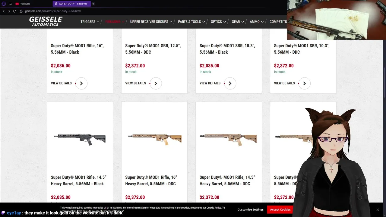Open Customize Settings for cookies
Viewport: 386px width, 217px height.
click(251, 209)
